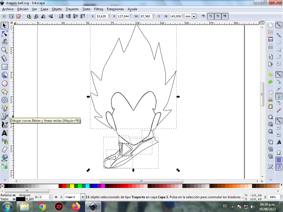The image size is (283, 212).
Task: Open the Capa menu
Action: pyautogui.click(x=44, y=9)
